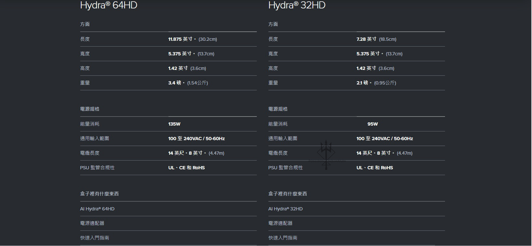Select "電源適配器" in Hydra 32HD box list
This screenshot has width=532, height=246.
280,223
